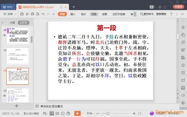This screenshot has width=187, height=117.
Task: Select the 幻灯片 thumbnails view
Action: 24,23
